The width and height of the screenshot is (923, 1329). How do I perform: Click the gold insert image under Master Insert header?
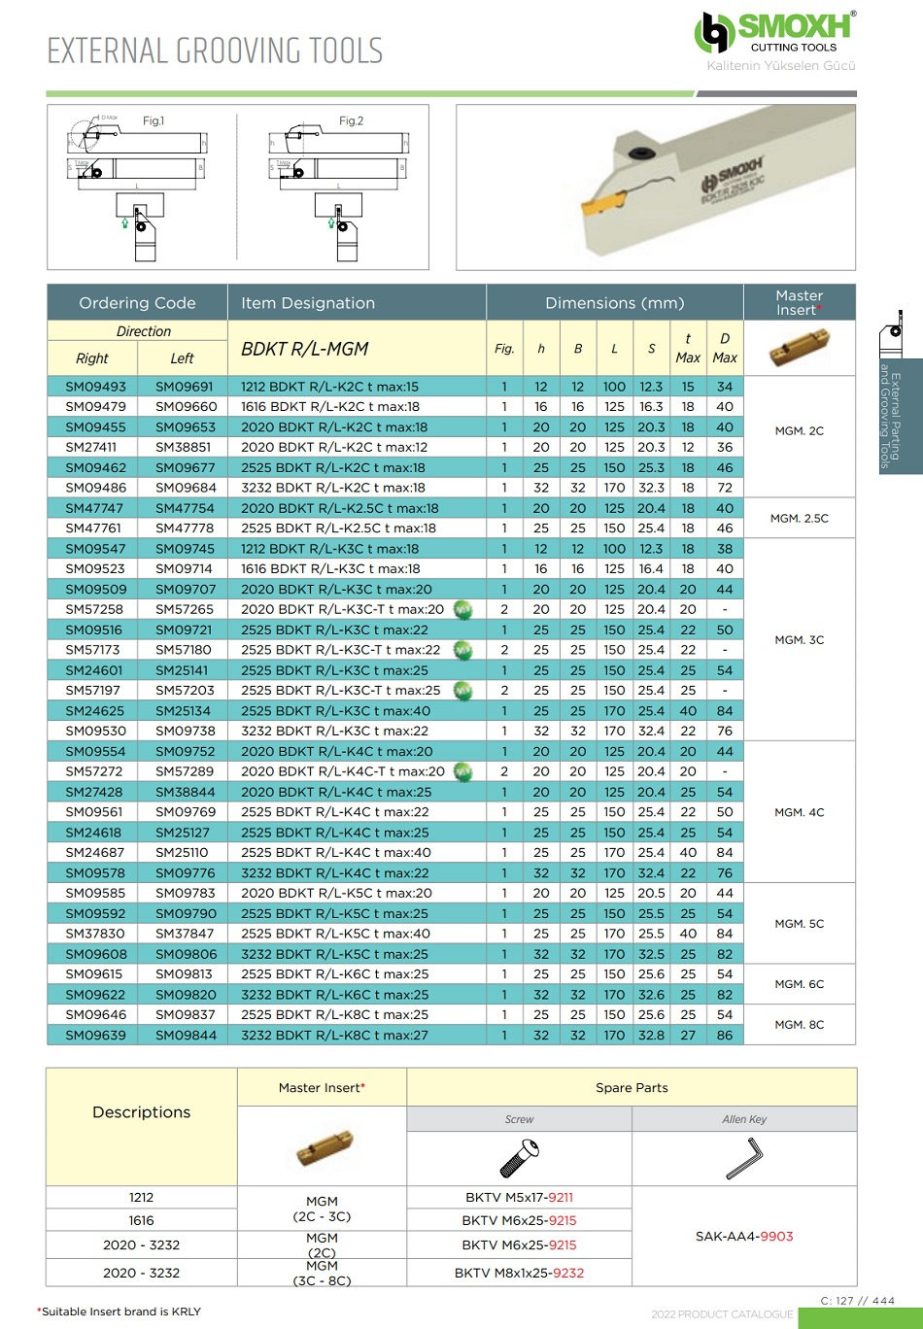(x=800, y=348)
